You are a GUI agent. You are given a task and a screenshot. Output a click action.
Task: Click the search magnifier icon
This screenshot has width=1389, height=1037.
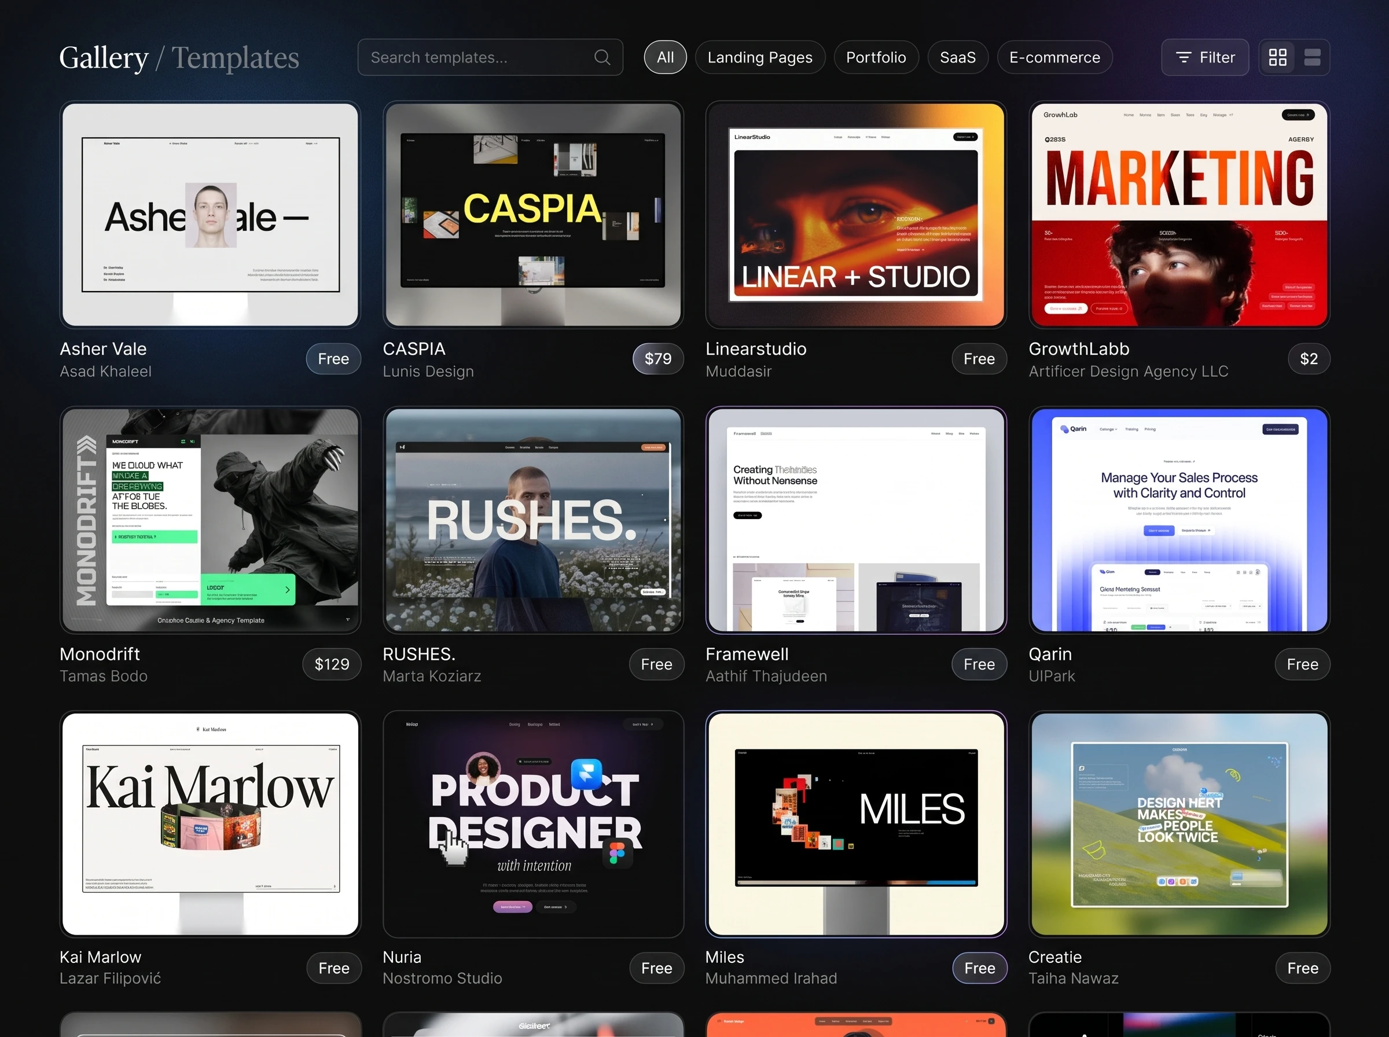[602, 57]
